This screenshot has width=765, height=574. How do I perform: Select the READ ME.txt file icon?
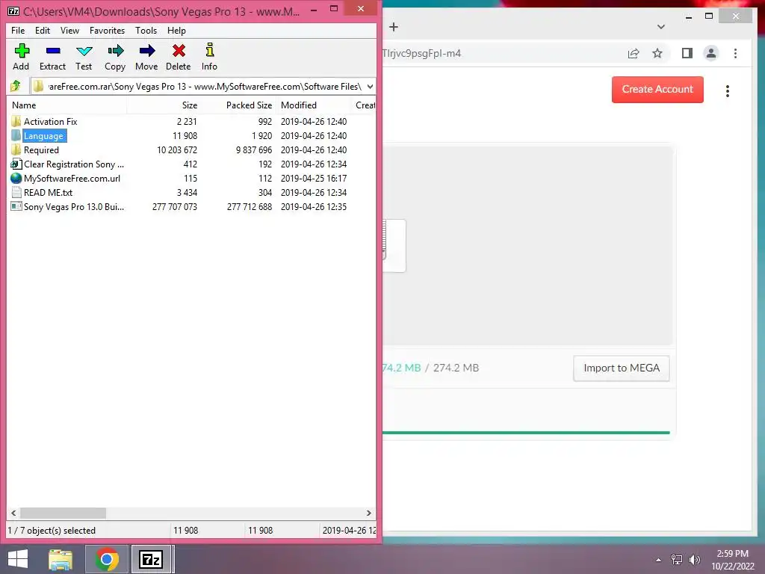click(x=16, y=192)
